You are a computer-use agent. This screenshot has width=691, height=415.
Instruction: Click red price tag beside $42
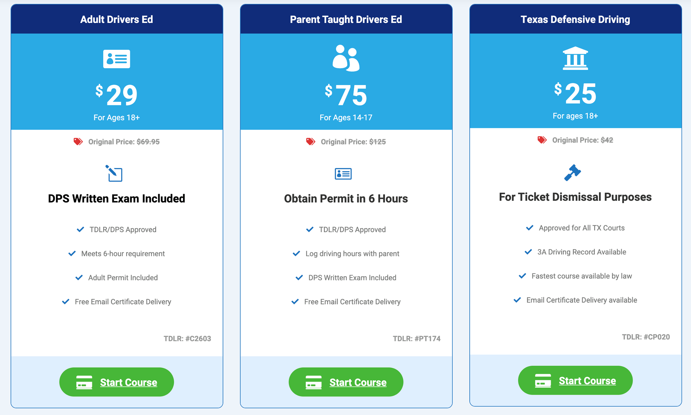point(542,140)
